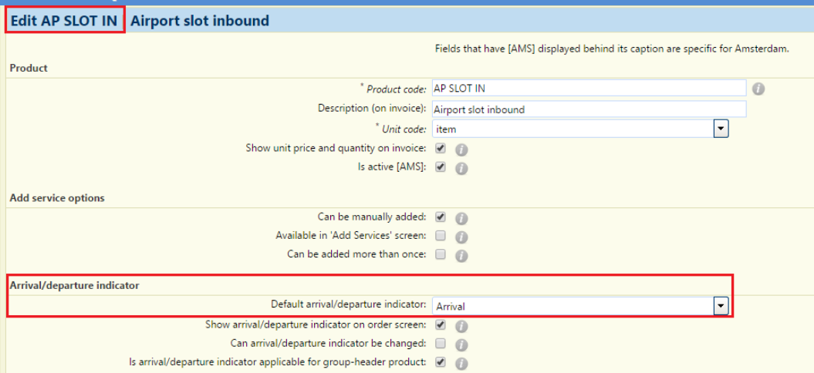Open the Unit code dropdown arrow
This screenshot has height=373, width=814.
point(721,129)
